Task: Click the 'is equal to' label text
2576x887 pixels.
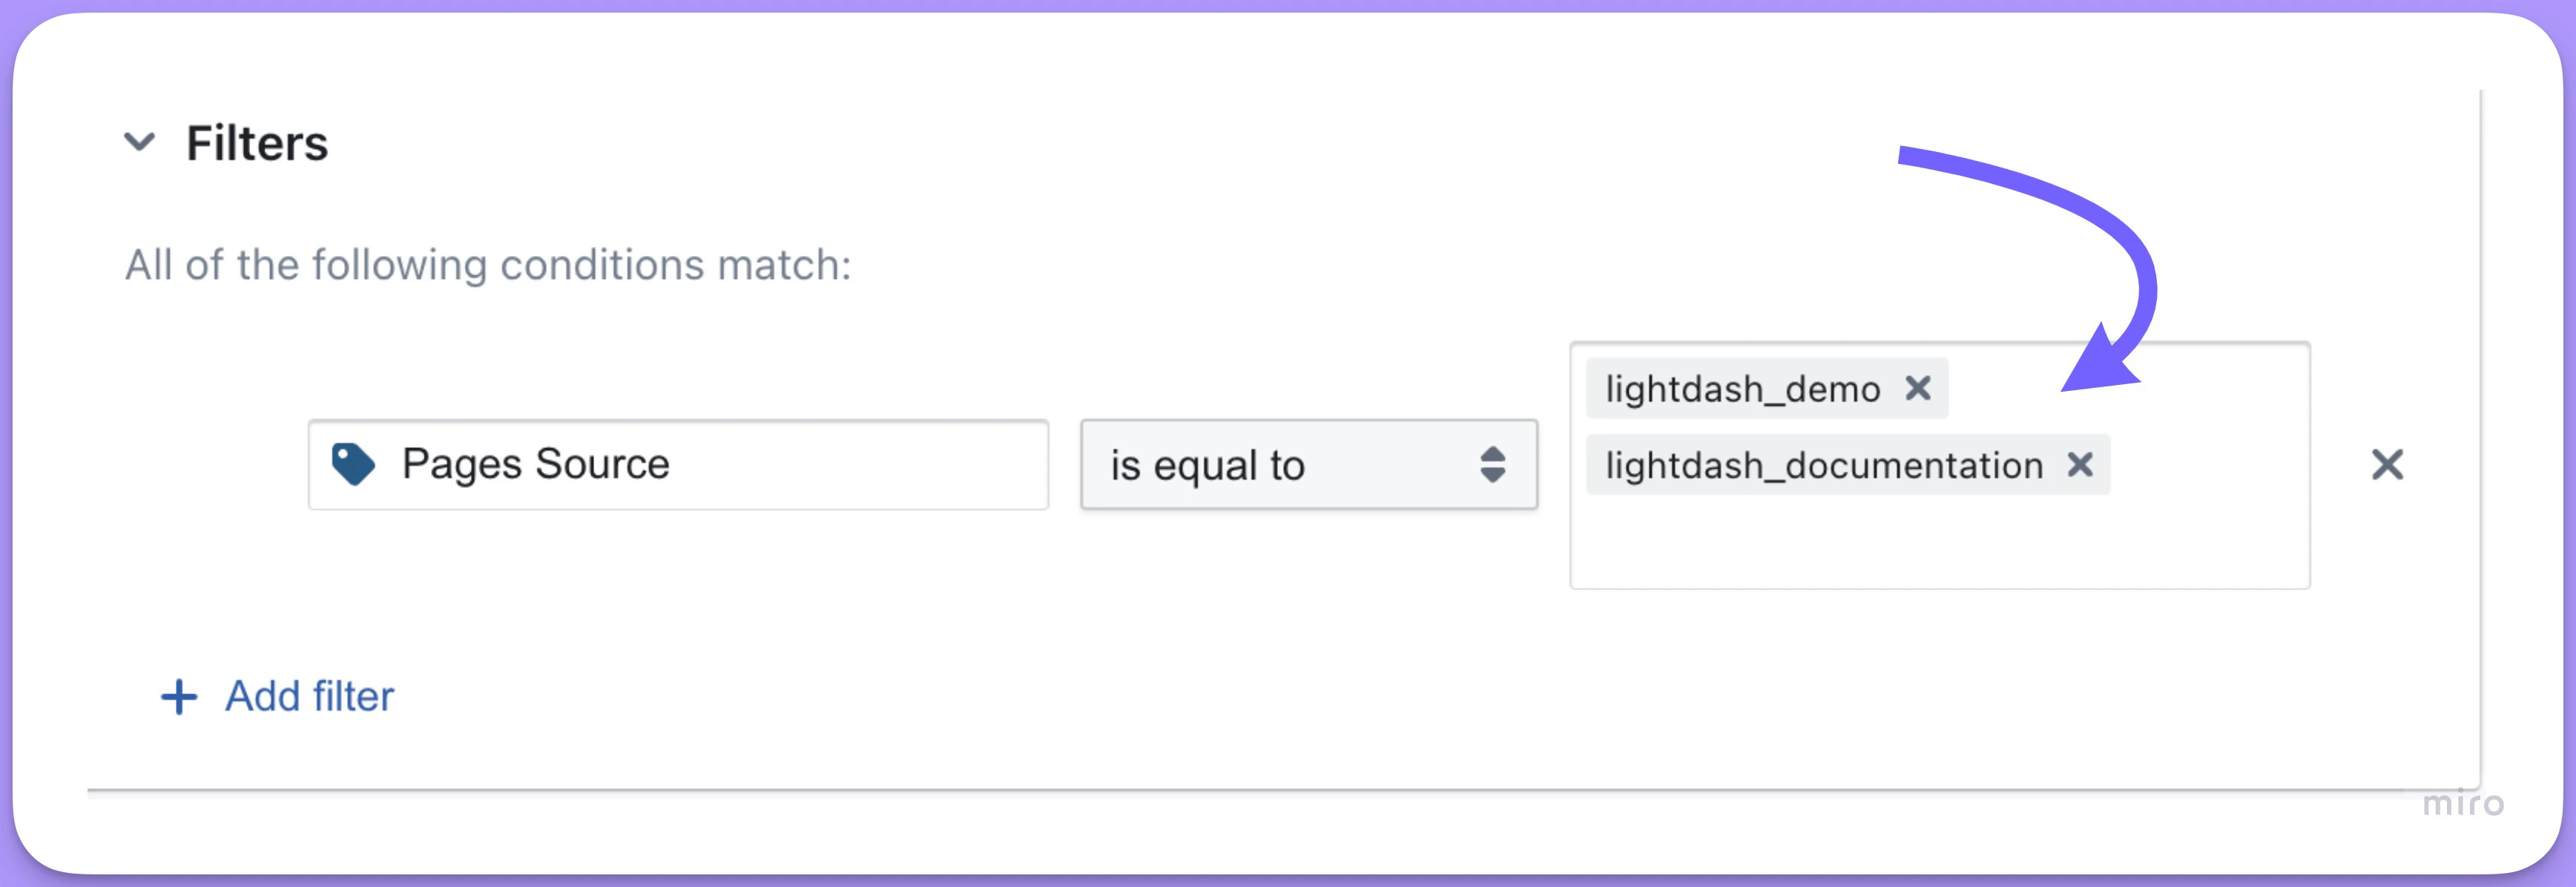Action: coord(1207,466)
